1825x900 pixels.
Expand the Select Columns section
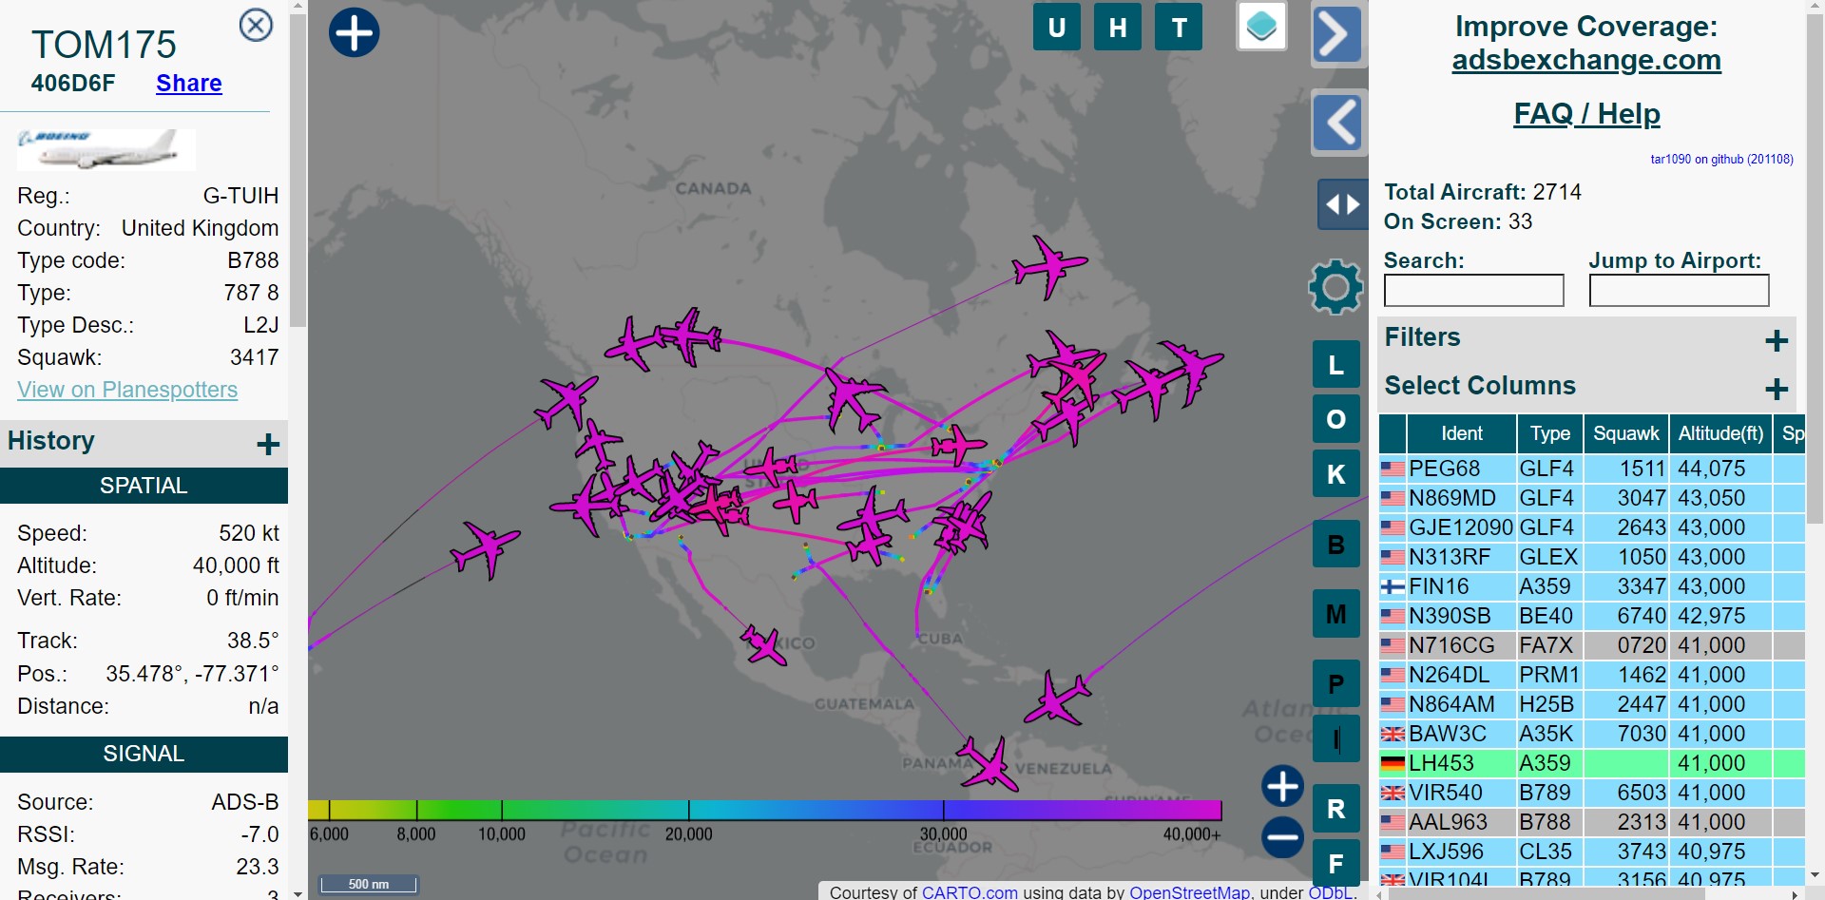(x=1776, y=389)
